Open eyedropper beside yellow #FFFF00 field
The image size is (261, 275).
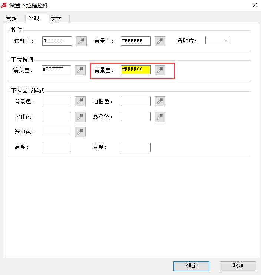pos(160,70)
